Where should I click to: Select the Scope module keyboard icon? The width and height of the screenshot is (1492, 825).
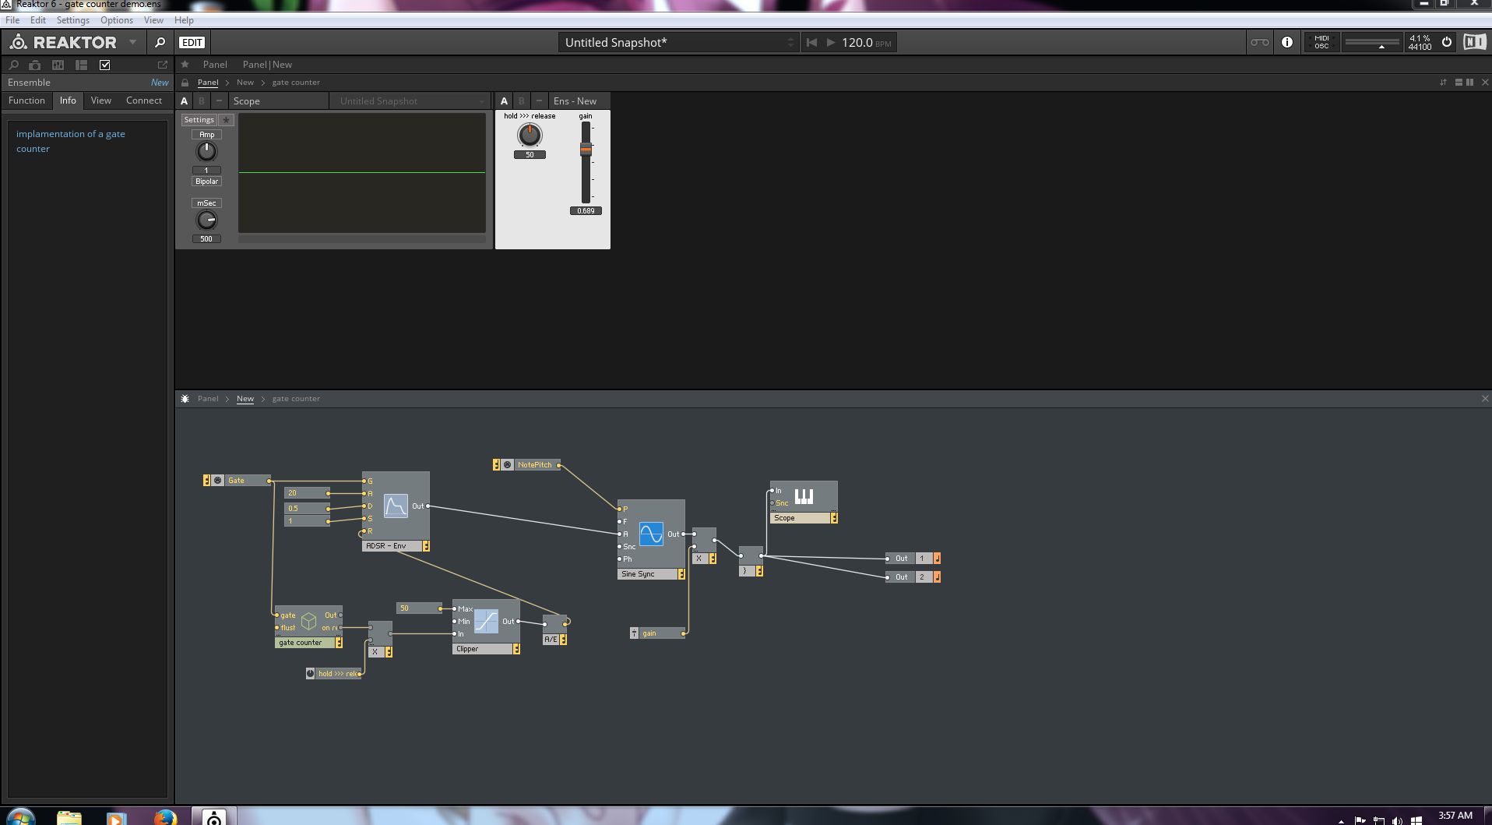pyautogui.click(x=804, y=496)
